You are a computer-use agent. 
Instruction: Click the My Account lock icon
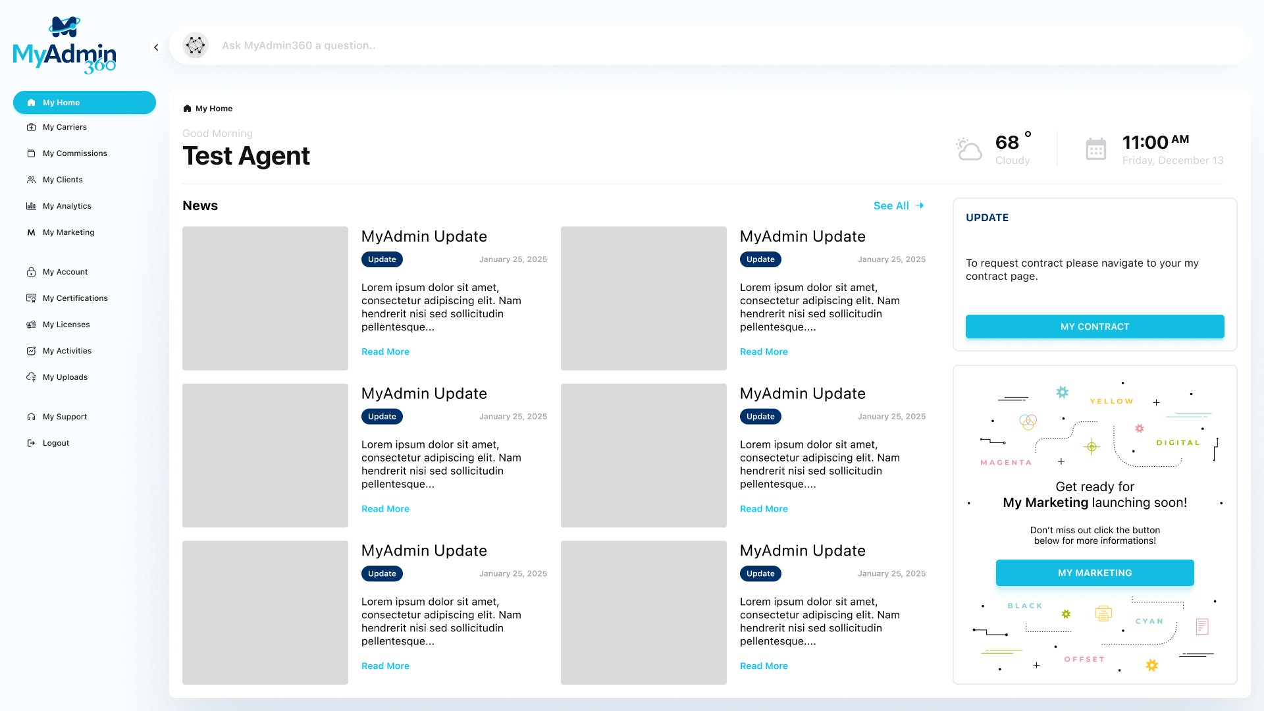point(32,272)
